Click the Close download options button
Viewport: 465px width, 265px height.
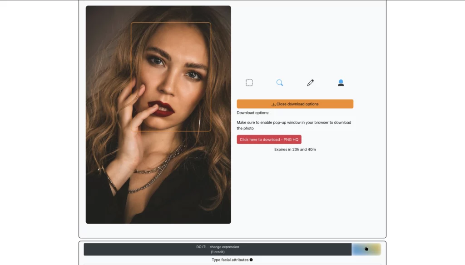point(295,104)
